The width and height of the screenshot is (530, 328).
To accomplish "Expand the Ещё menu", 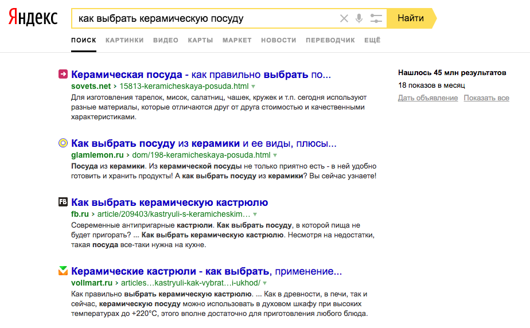I will click(x=372, y=40).
